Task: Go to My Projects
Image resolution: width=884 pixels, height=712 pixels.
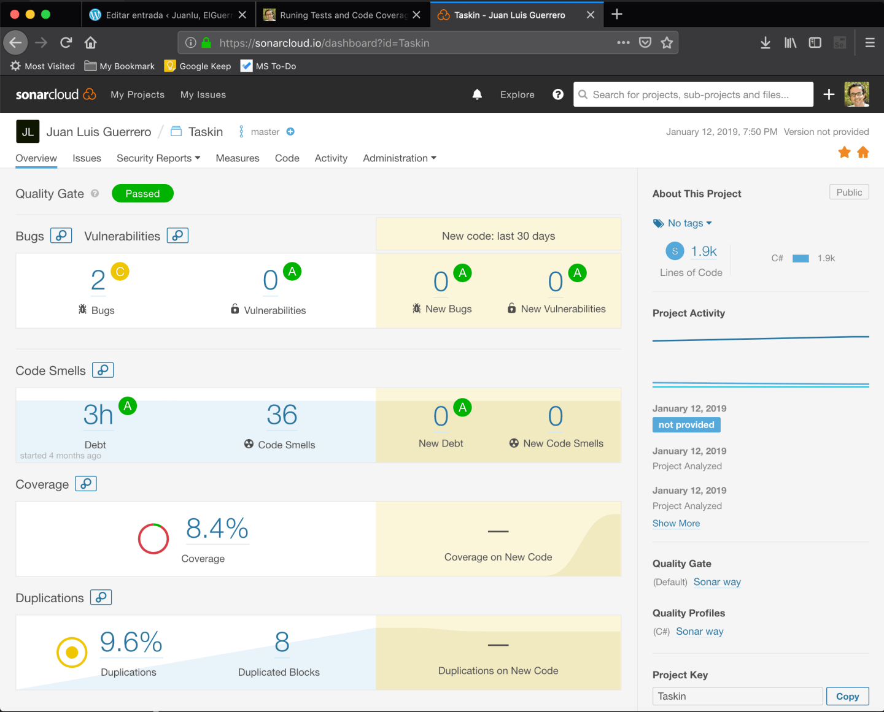Action: click(138, 94)
